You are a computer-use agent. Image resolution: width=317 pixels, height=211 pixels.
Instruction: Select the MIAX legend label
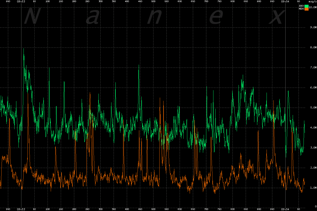tap(301, 9)
